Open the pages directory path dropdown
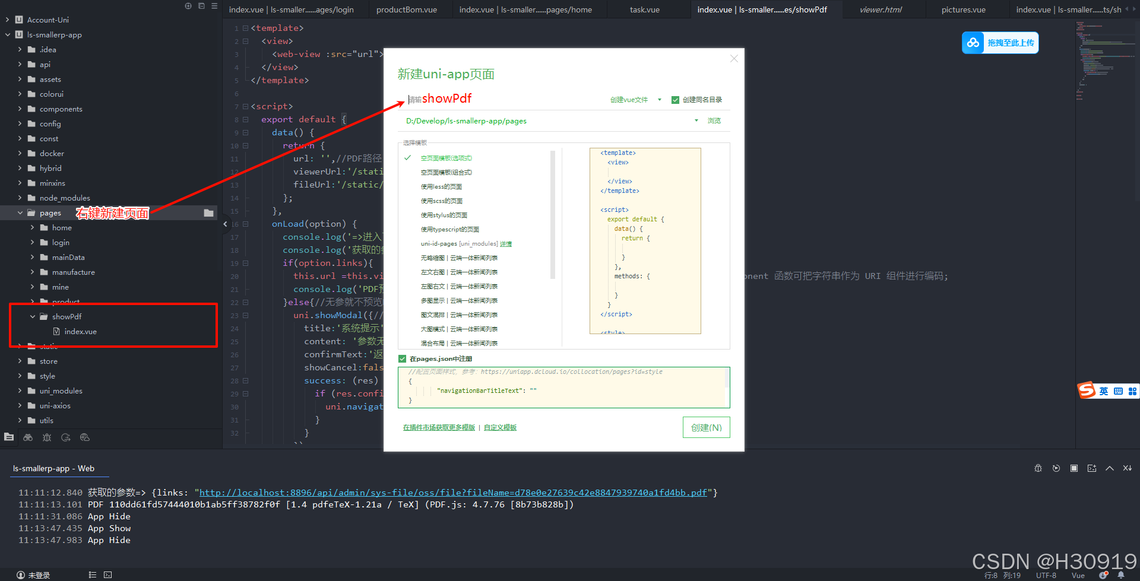Screen dimensions: 1140x581 point(696,120)
